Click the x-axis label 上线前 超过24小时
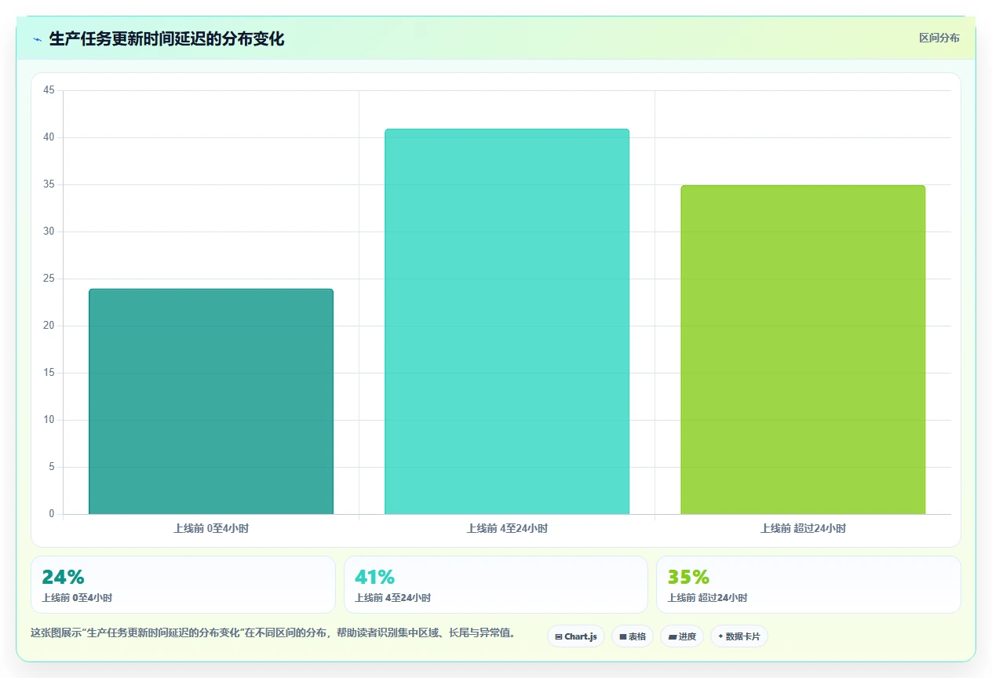 (803, 529)
